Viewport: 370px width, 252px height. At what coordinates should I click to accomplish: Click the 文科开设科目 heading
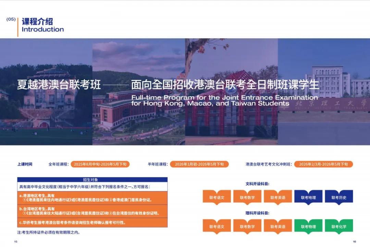pyautogui.click(x=257, y=184)
